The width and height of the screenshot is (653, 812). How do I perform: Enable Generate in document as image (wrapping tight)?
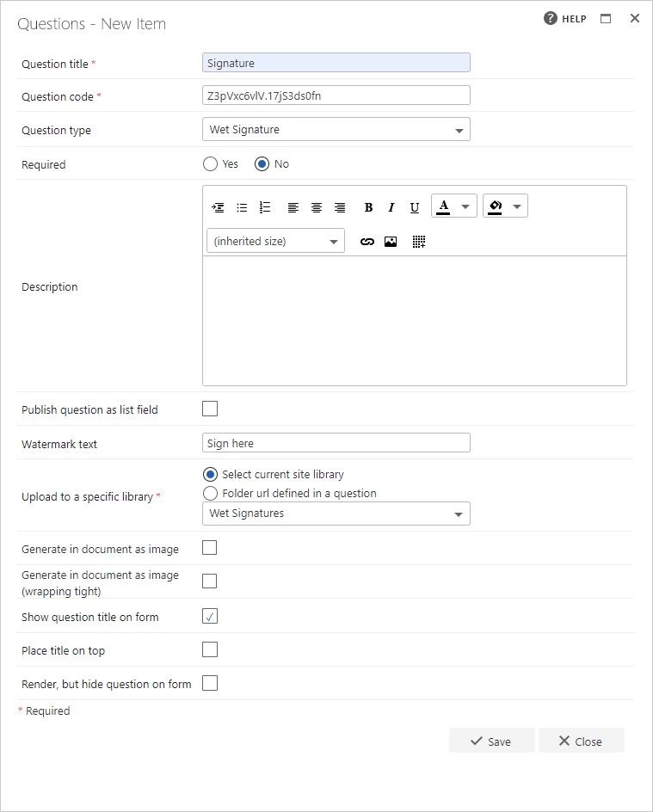210,581
